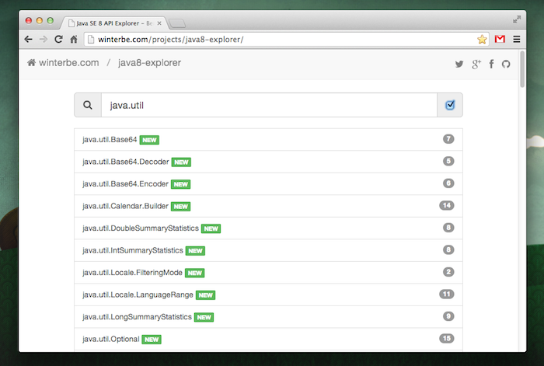Toggle the fullscreen arrows icon
Viewport: 544px width, 366px height.
pos(517,19)
